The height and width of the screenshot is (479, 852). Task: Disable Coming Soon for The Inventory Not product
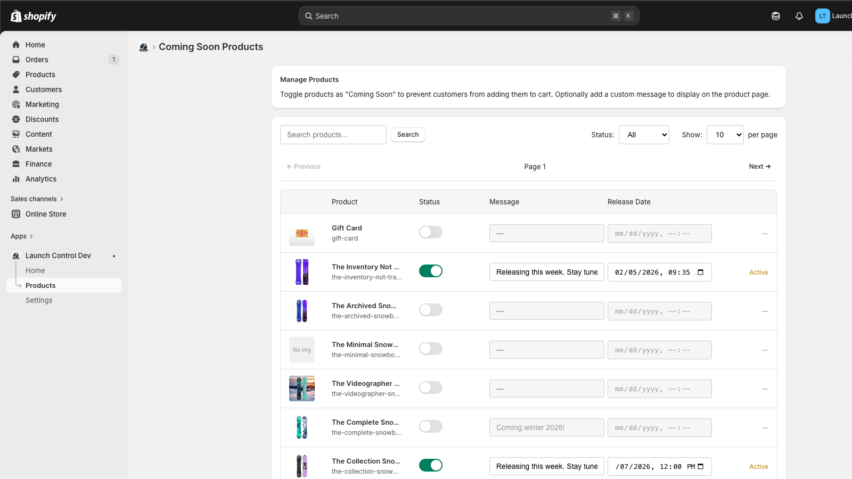[430, 271]
